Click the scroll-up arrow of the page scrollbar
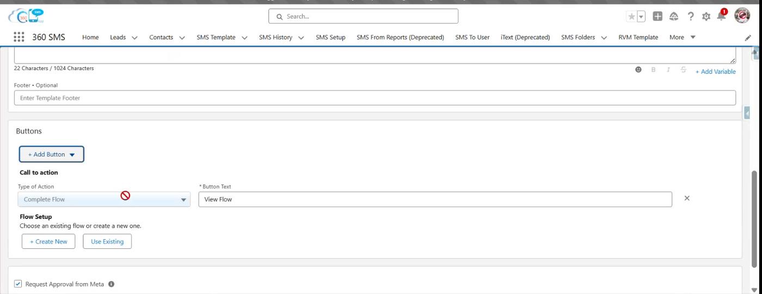The image size is (762, 294). tap(755, 53)
